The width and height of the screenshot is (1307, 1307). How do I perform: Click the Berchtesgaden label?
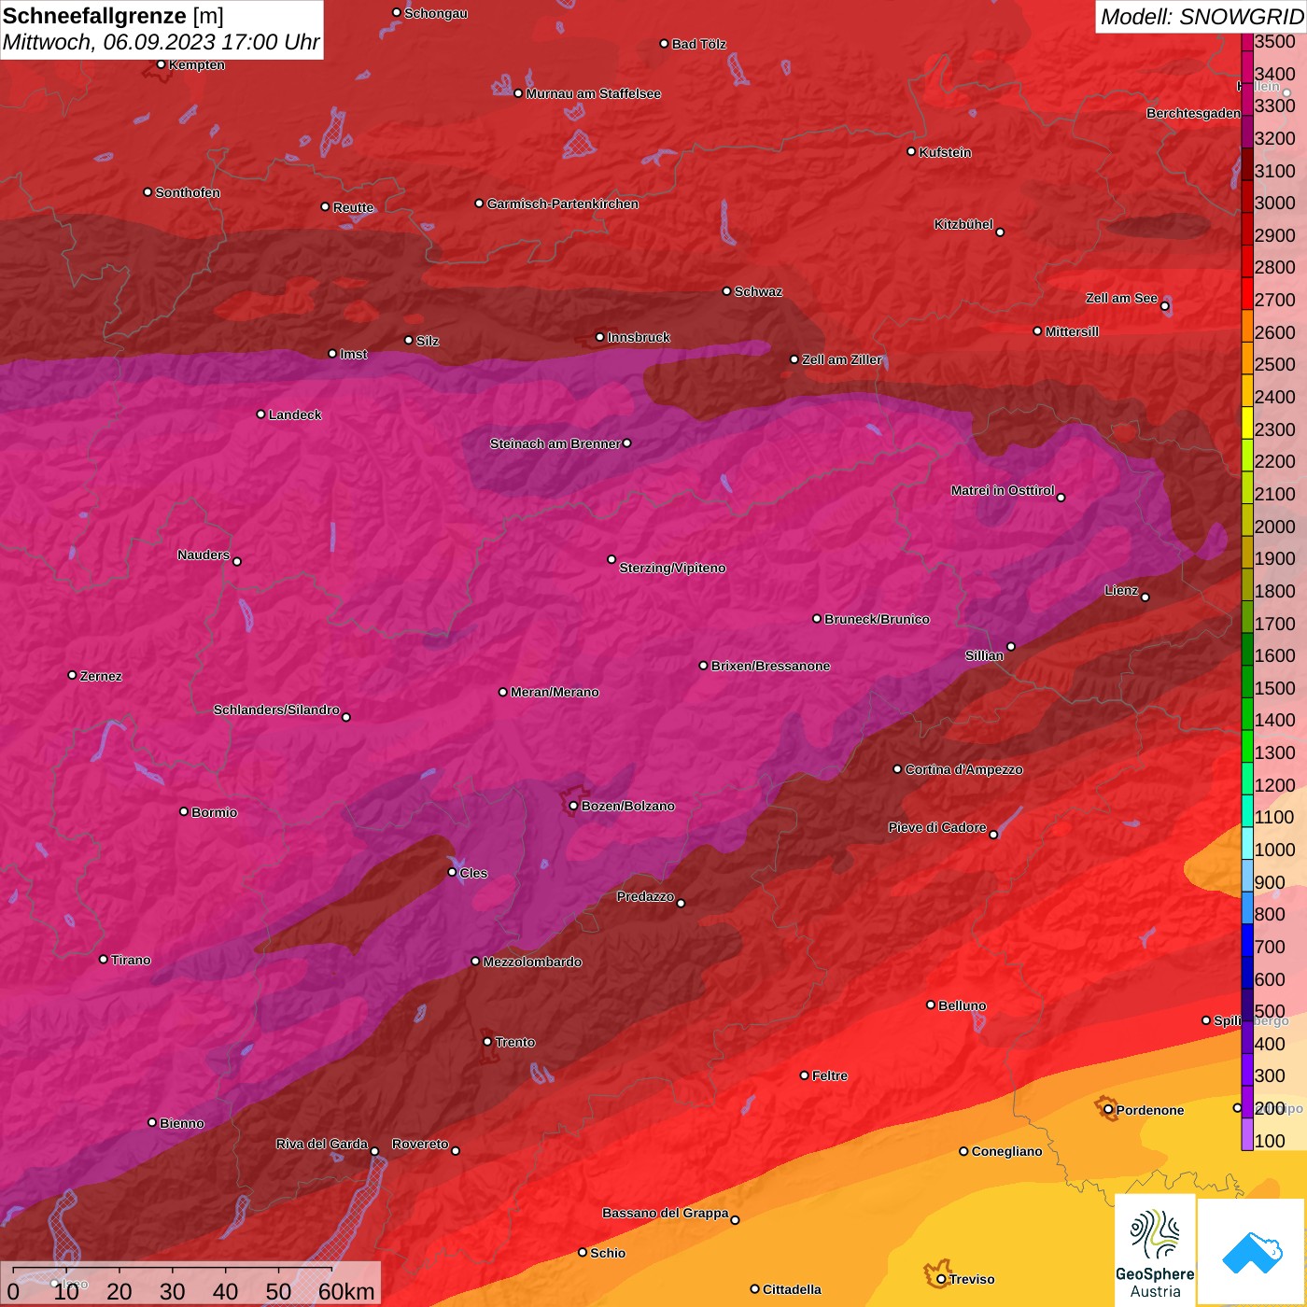(x=1193, y=113)
